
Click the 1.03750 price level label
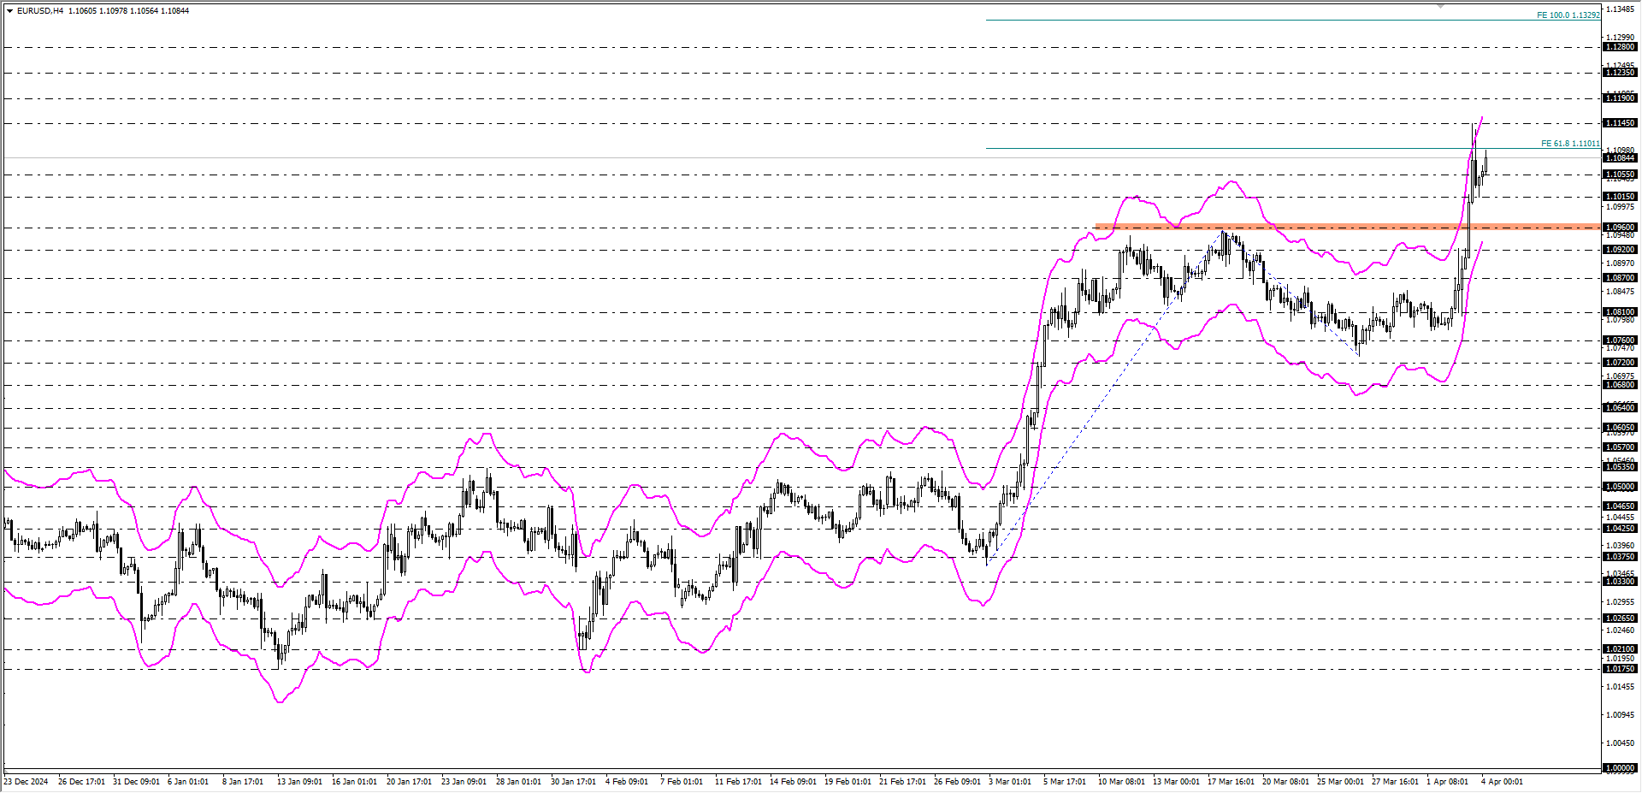(x=1620, y=557)
